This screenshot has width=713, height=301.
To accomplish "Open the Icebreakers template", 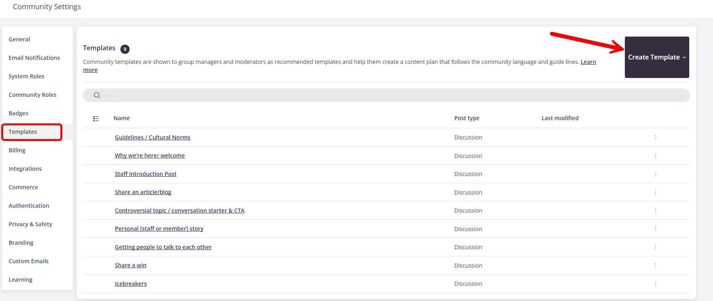I will click(x=131, y=284).
